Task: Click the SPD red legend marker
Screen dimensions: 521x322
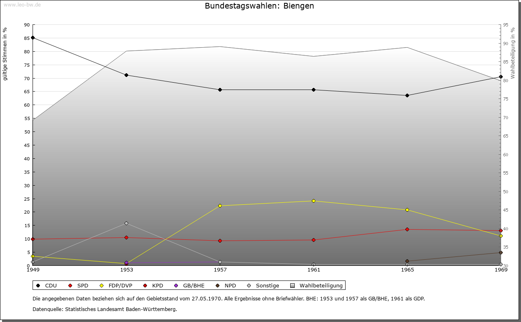Action: (70, 285)
